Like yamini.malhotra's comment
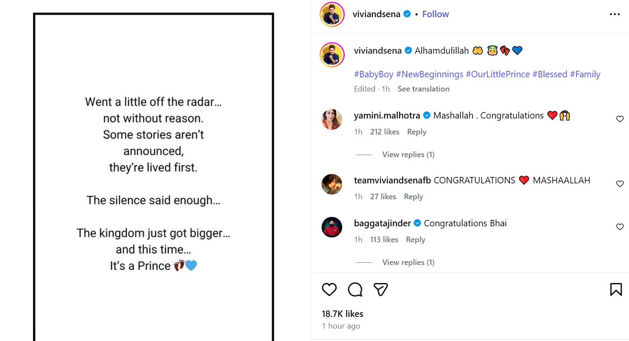The height and width of the screenshot is (341, 629). [x=620, y=119]
